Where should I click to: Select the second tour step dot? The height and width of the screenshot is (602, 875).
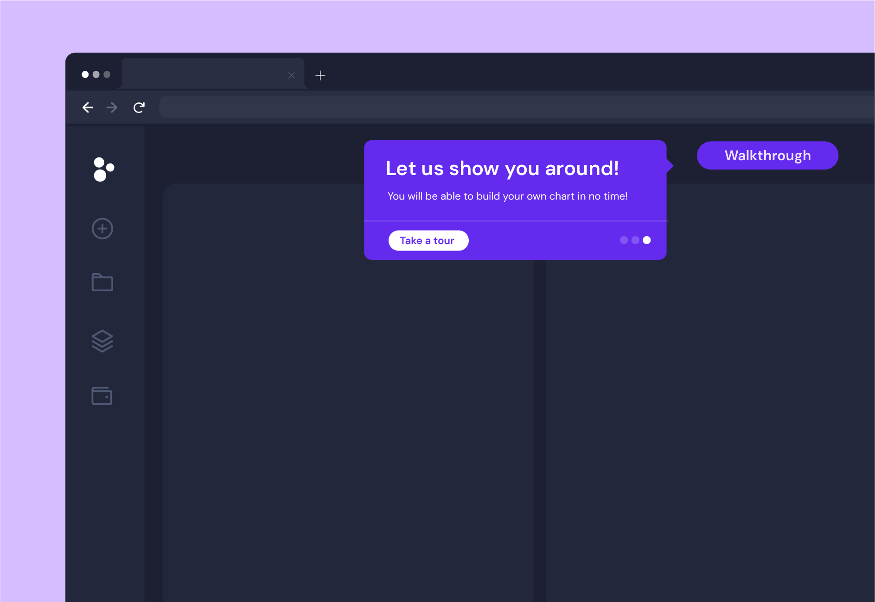(635, 240)
